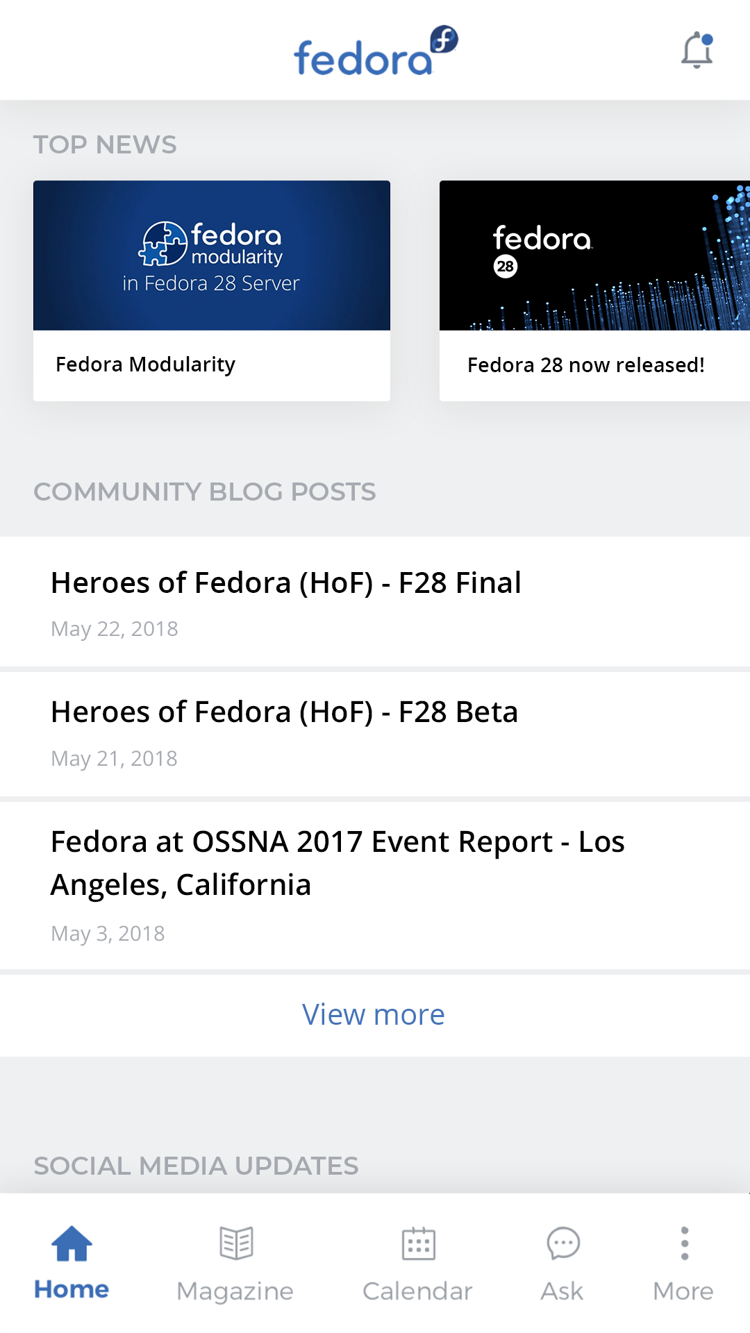
Task: Tap the Magazine book icon
Action: click(x=236, y=1243)
